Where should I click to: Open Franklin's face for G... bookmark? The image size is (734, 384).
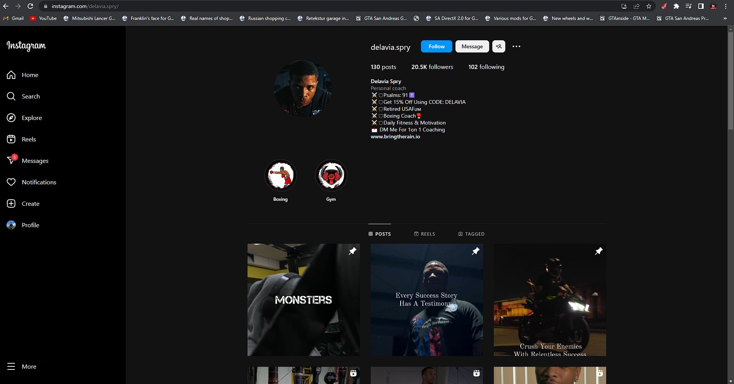tap(148, 18)
